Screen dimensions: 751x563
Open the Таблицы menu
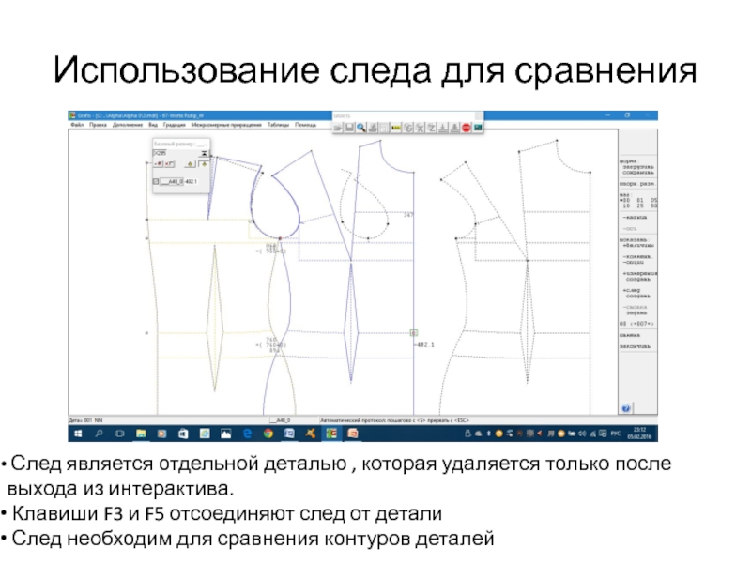[x=278, y=124]
